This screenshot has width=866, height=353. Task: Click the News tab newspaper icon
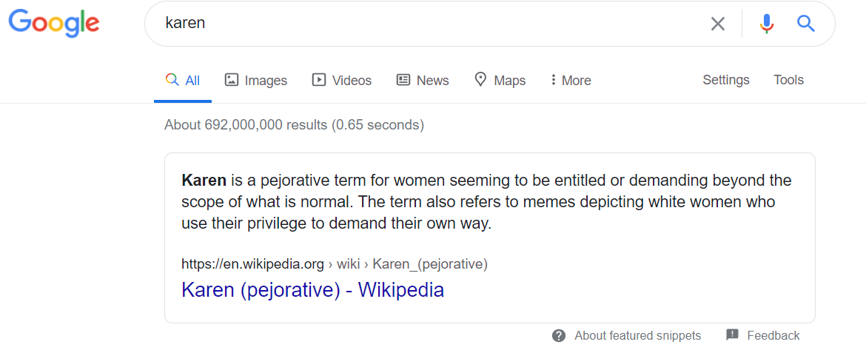[403, 80]
